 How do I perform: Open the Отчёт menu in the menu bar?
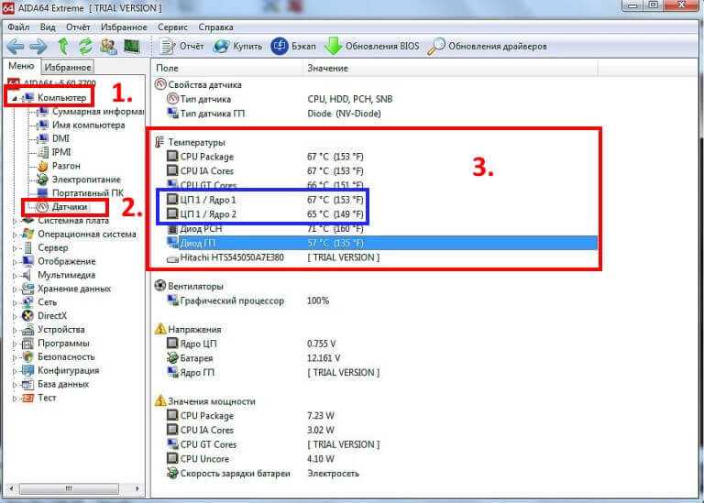pos(78,27)
